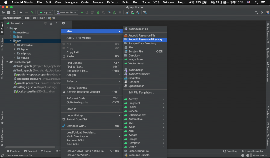Sync project with Gradle files icon
Viewport: 270px width, 158px height.
click(x=127, y=13)
